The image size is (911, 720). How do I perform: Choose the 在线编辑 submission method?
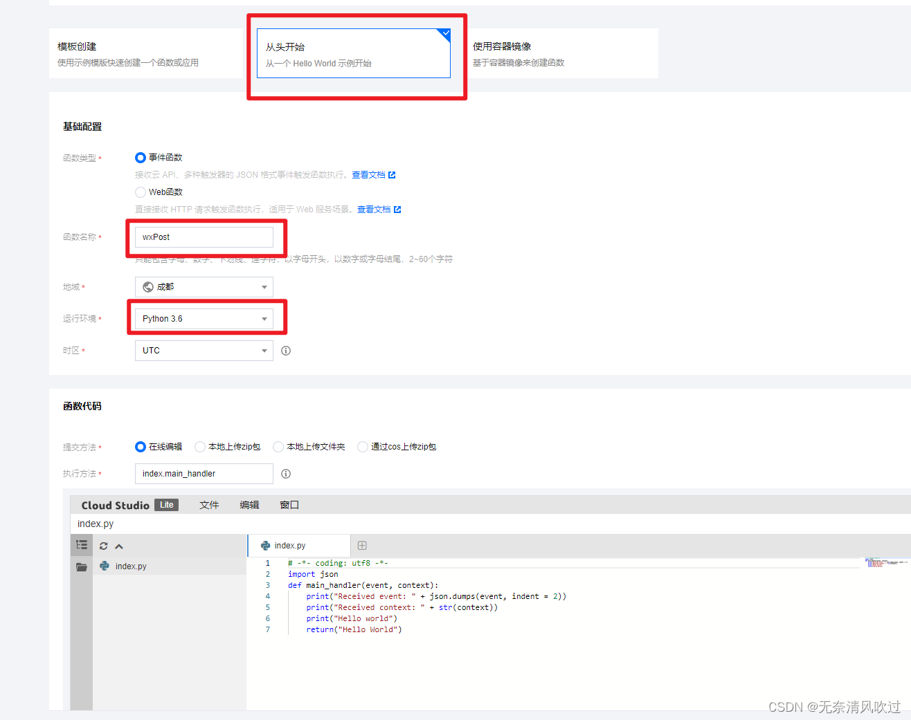tap(141, 447)
